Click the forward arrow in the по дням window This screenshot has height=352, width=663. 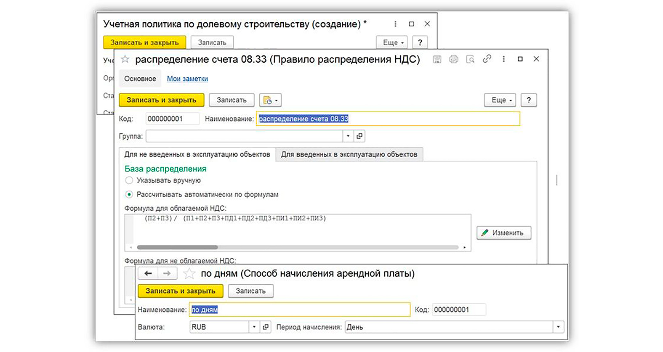167,273
